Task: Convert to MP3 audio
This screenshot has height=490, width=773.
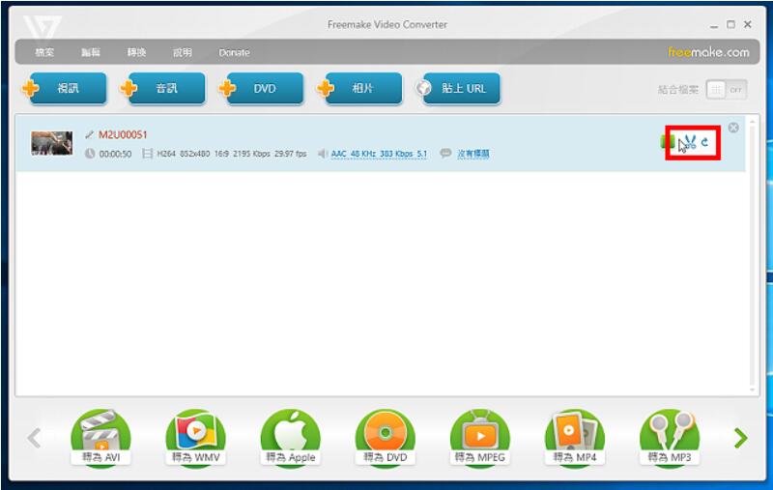Action: click(x=670, y=438)
